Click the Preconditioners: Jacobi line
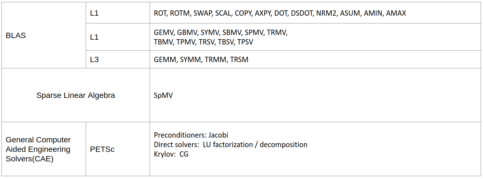Screen dimensions: 483x179 (x=191, y=135)
